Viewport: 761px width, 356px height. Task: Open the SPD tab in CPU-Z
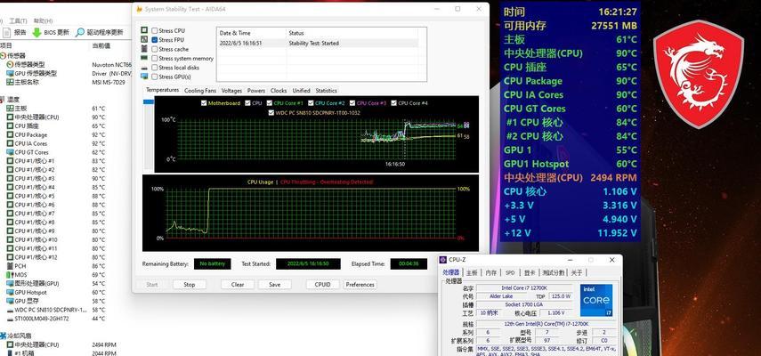(x=510, y=272)
